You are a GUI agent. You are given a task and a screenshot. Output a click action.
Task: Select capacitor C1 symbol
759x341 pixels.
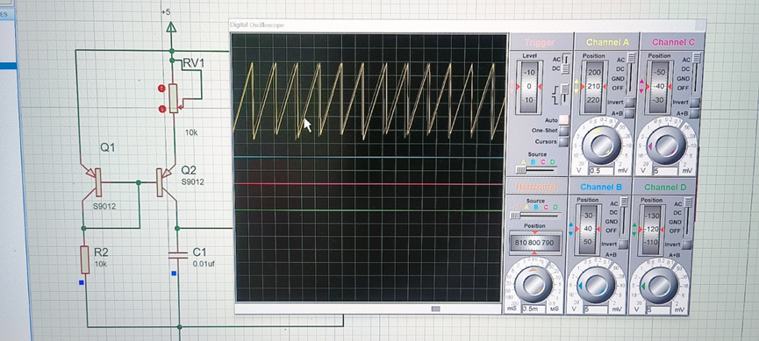tap(177, 255)
